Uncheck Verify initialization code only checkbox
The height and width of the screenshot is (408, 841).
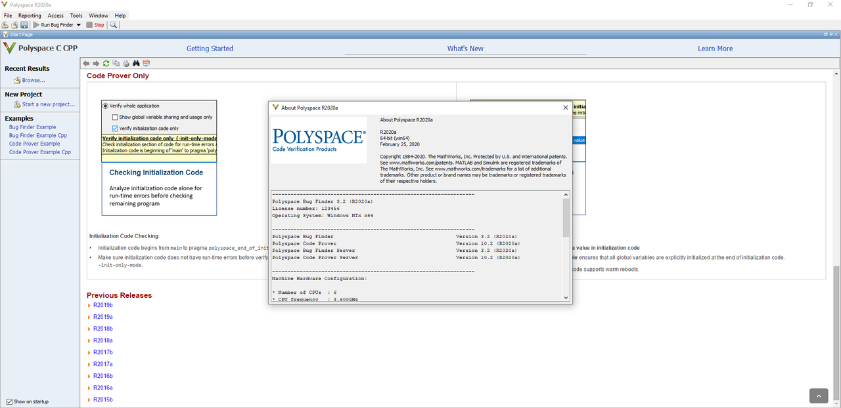(115, 128)
